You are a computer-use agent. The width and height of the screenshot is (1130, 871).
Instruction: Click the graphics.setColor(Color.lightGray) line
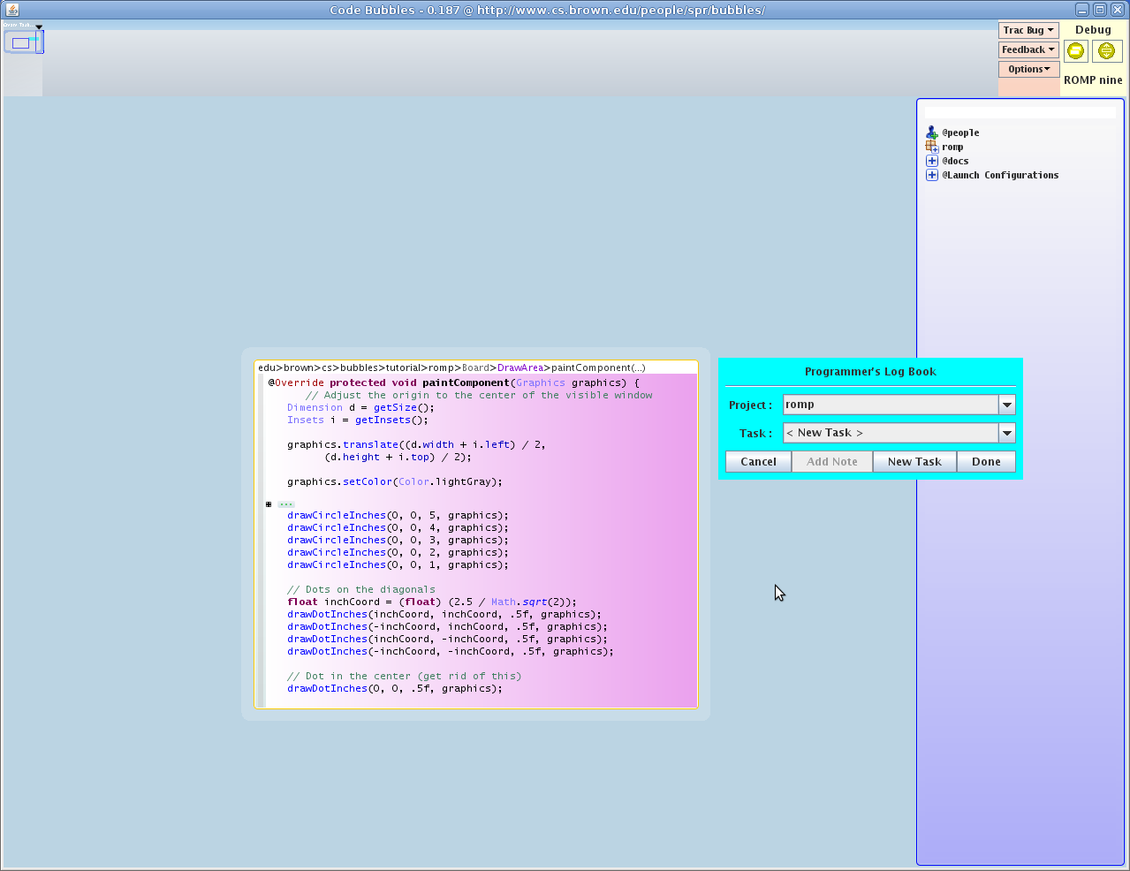(x=394, y=481)
